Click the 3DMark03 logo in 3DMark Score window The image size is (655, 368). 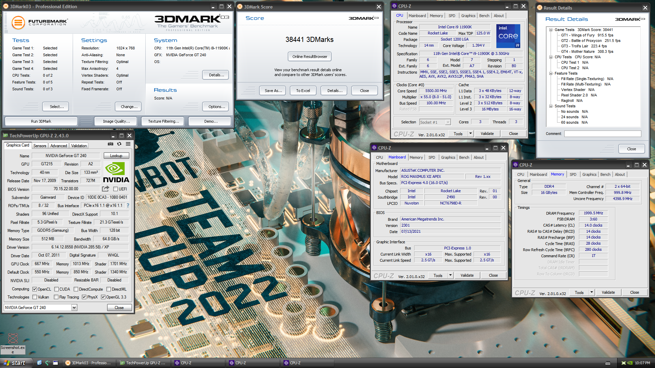tap(363, 18)
